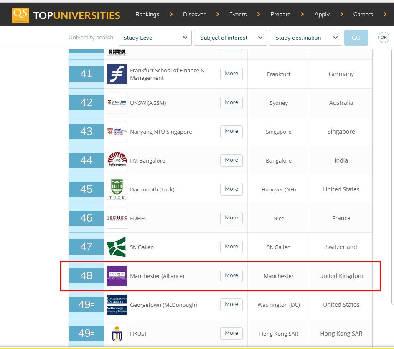Click More for Nanyang NTU Singapore
394x349 pixels.
[231, 131]
